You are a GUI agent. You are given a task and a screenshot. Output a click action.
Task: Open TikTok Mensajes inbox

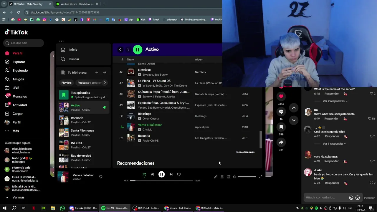(19, 96)
